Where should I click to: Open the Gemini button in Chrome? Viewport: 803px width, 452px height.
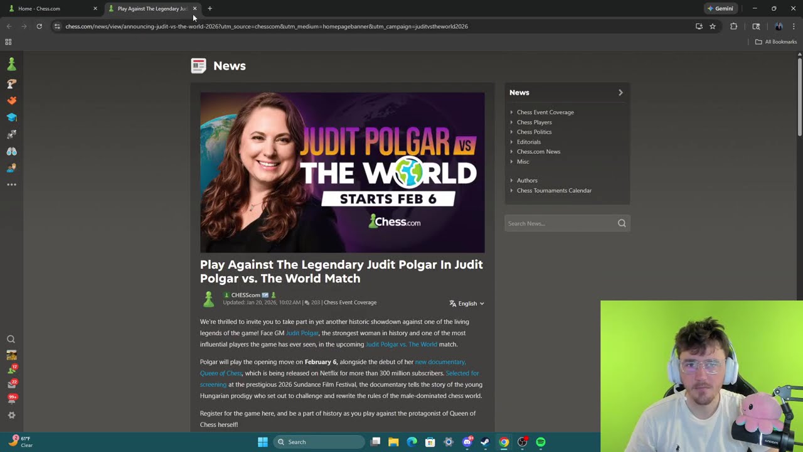(x=720, y=9)
